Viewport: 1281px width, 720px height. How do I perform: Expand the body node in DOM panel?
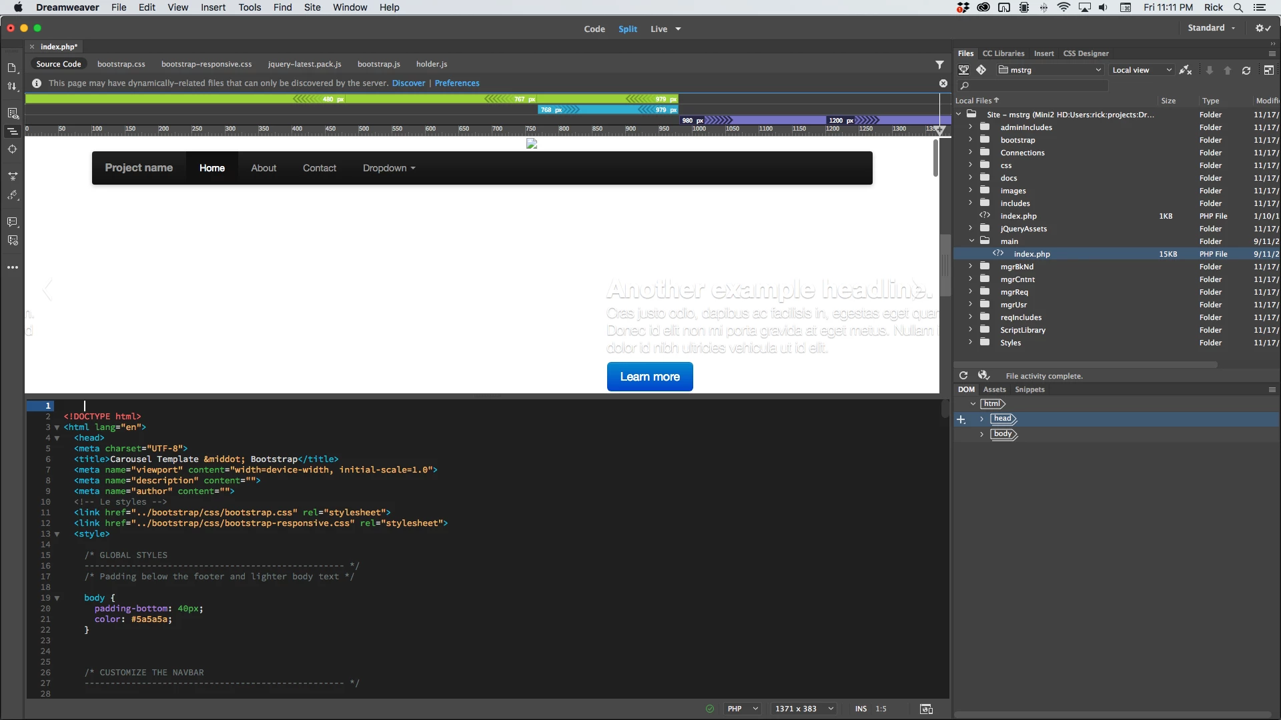981,434
